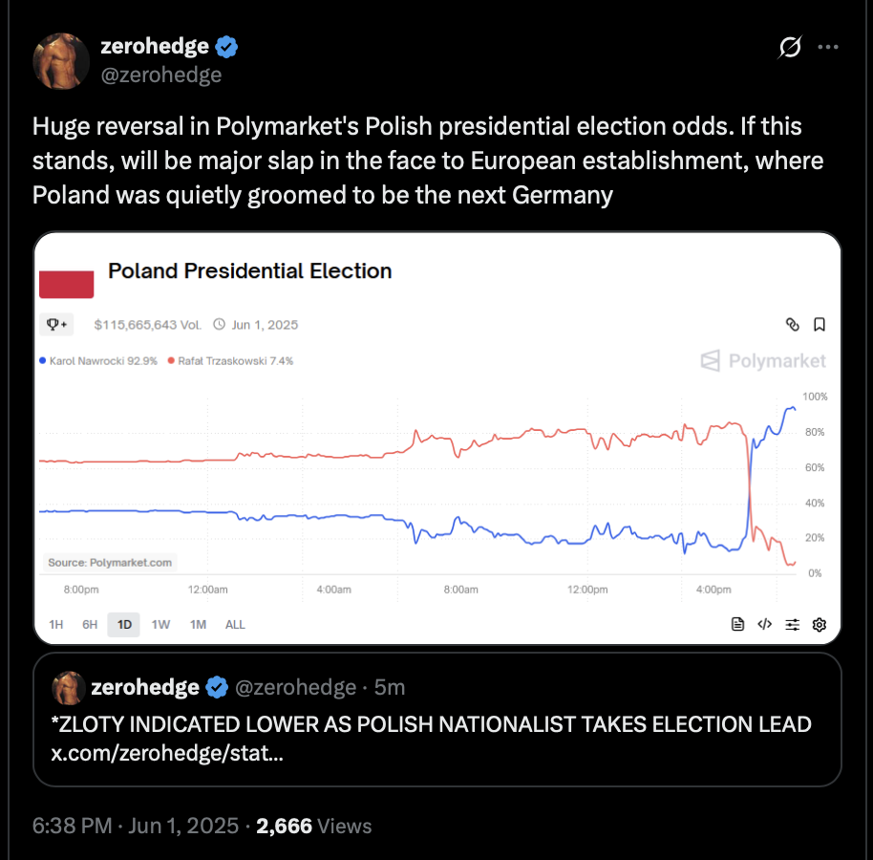
Task: Open the @zerohedge profile handle
Action: click(x=160, y=75)
